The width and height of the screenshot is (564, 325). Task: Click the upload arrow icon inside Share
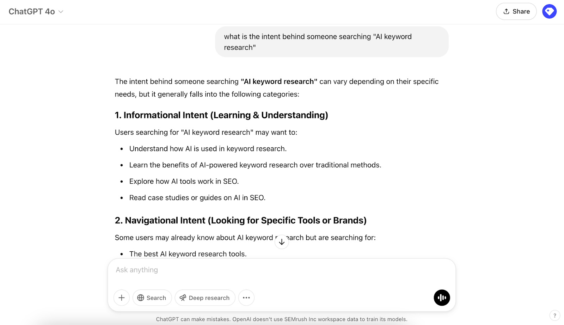(505, 11)
